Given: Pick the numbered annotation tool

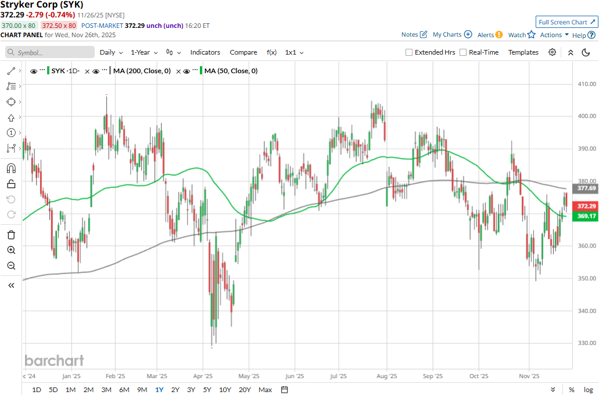Looking at the screenshot, I should (x=11, y=133).
